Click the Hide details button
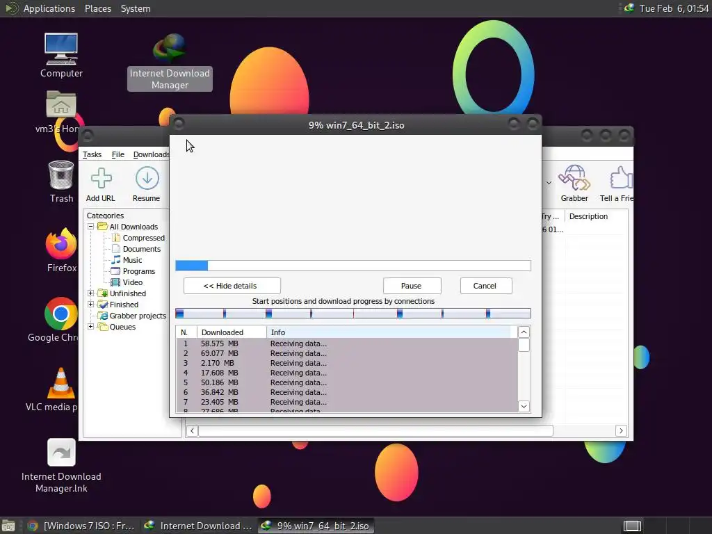This screenshot has height=534, width=712. click(x=232, y=286)
